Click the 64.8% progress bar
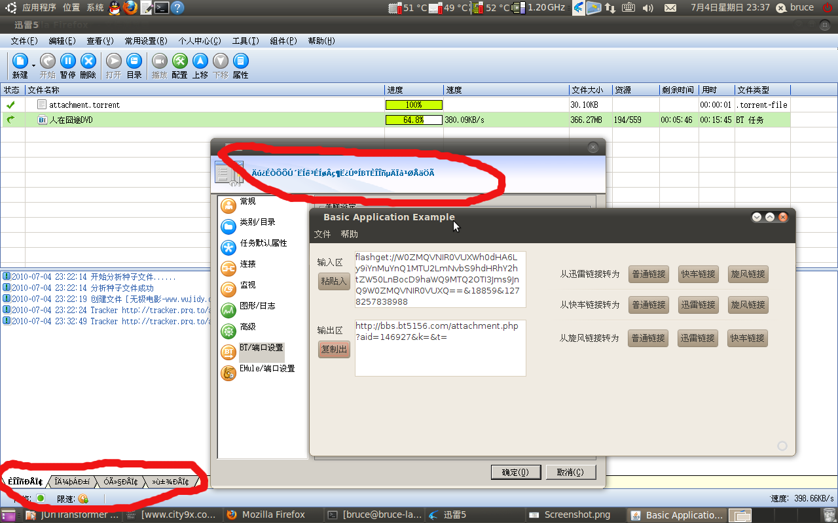This screenshot has height=523, width=838. coord(414,120)
